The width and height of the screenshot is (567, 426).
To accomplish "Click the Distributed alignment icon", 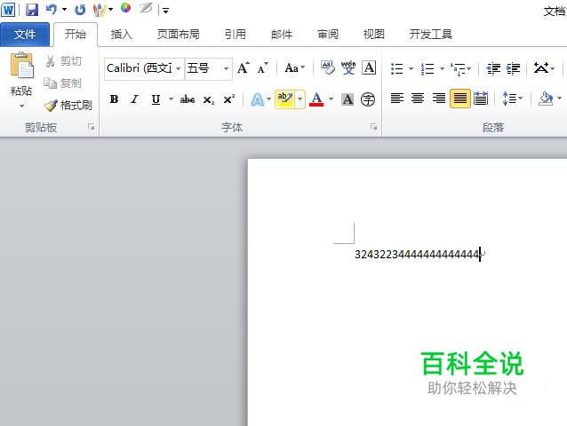I will [481, 99].
